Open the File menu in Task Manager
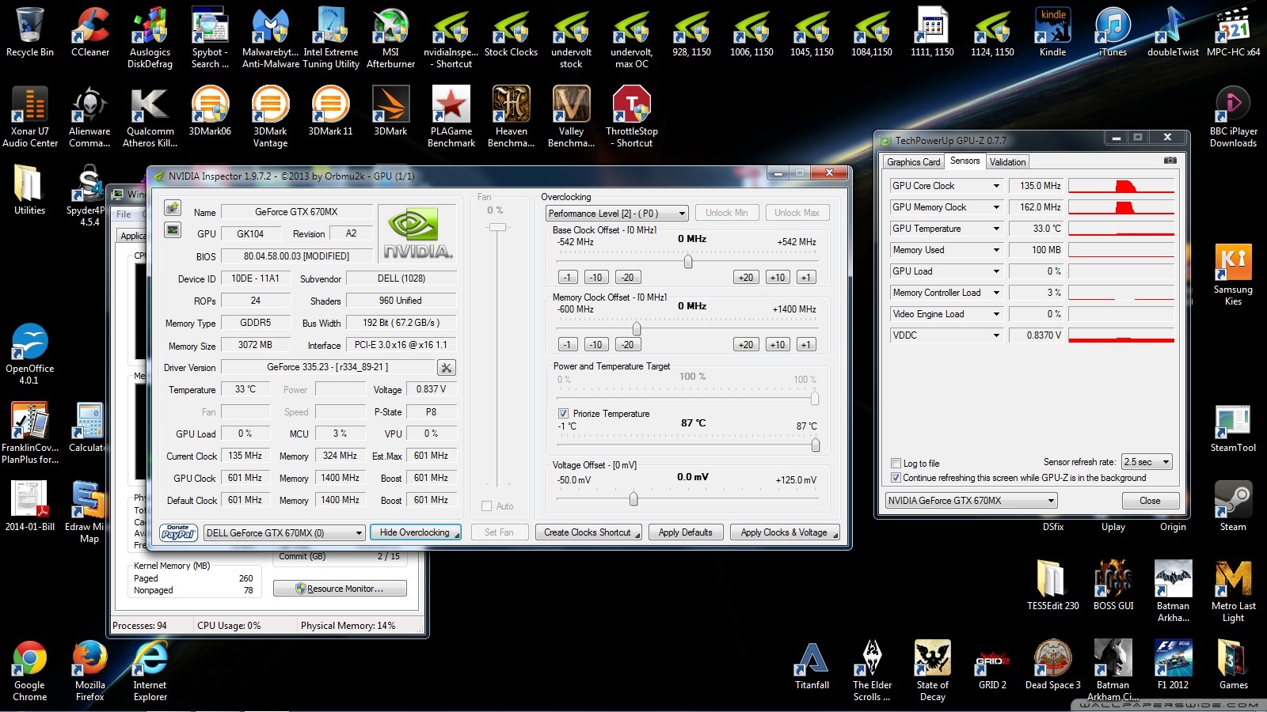Image resolution: width=1267 pixels, height=712 pixels. pyautogui.click(x=124, y=214)
